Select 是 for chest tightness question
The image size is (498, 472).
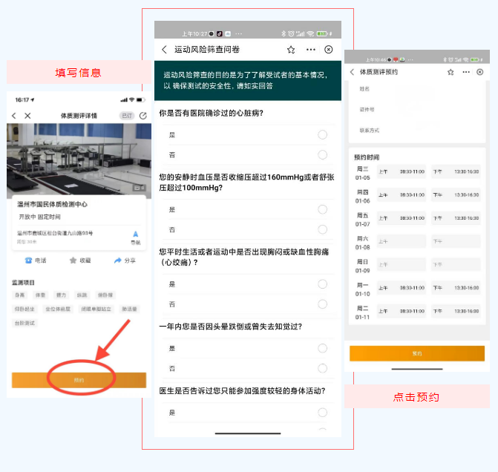[322, 284]
